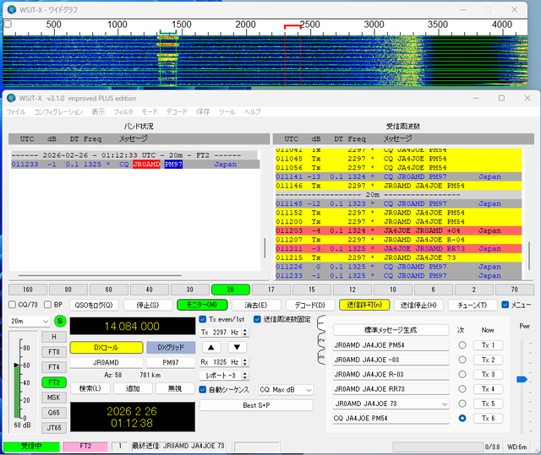Click the wide graph window globe icon
541x455 pixels.
[11, 9]
